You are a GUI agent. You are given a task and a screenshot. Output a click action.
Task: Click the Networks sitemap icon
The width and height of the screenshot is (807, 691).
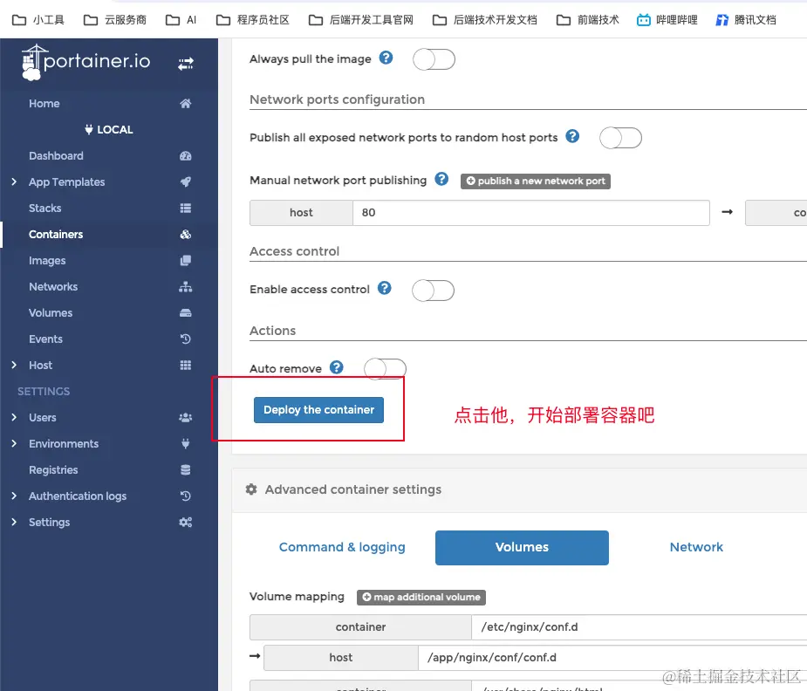185,286
